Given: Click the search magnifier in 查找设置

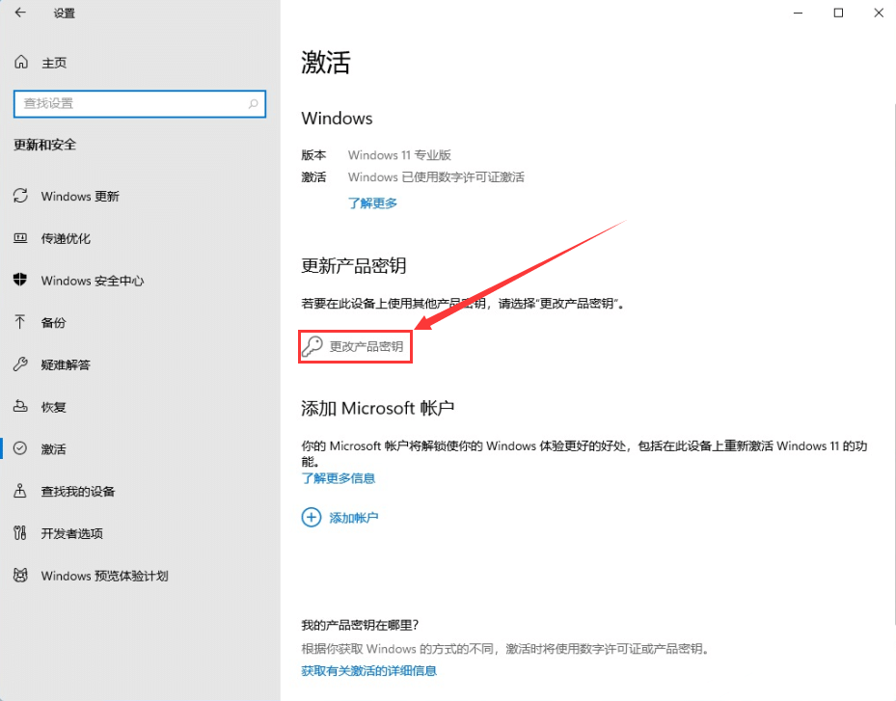Looking at the screenshot, I should click(255, 103).
